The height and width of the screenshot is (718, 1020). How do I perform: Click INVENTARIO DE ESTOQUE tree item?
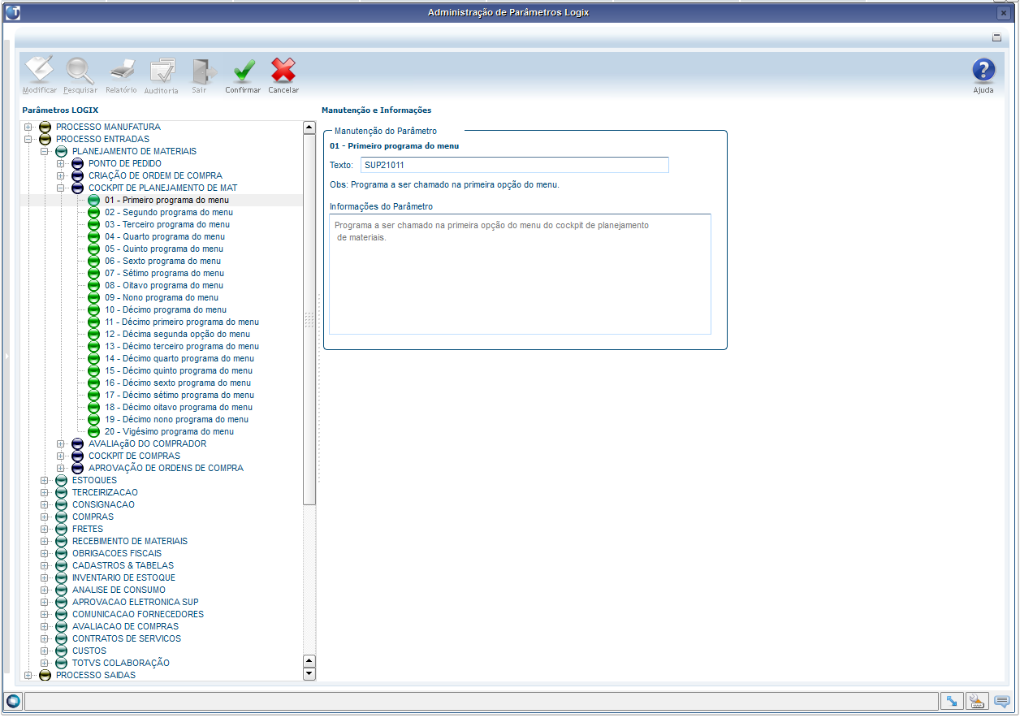tap(123, 578)
